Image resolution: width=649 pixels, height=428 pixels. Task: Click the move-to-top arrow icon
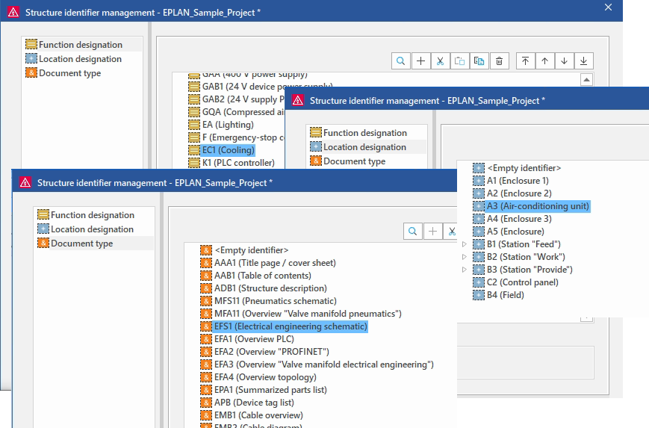(525, 61)
